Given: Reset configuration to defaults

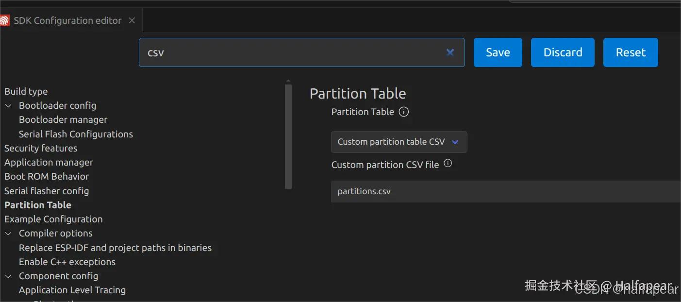Looking at the screenshot, I should [x=631, y=52].
